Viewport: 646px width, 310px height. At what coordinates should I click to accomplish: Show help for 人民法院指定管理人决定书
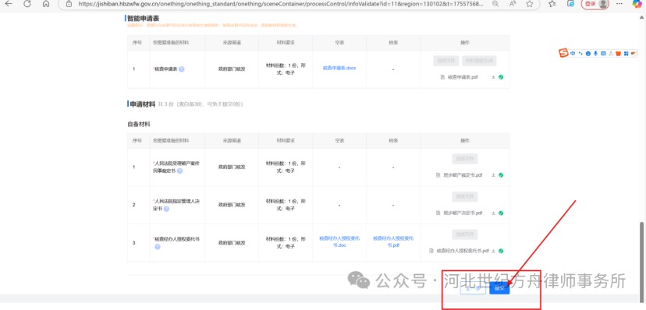point(166,209)
